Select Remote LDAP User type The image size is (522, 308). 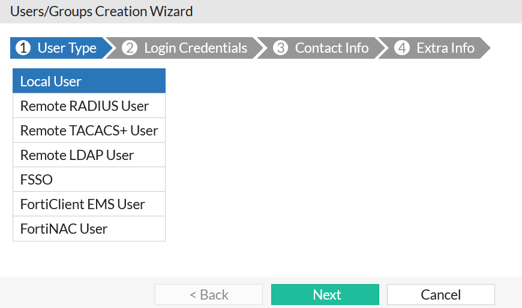coord(89,155)
